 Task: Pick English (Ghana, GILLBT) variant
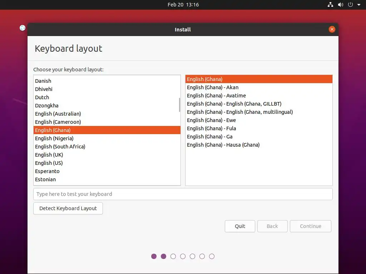click(259, 104)
